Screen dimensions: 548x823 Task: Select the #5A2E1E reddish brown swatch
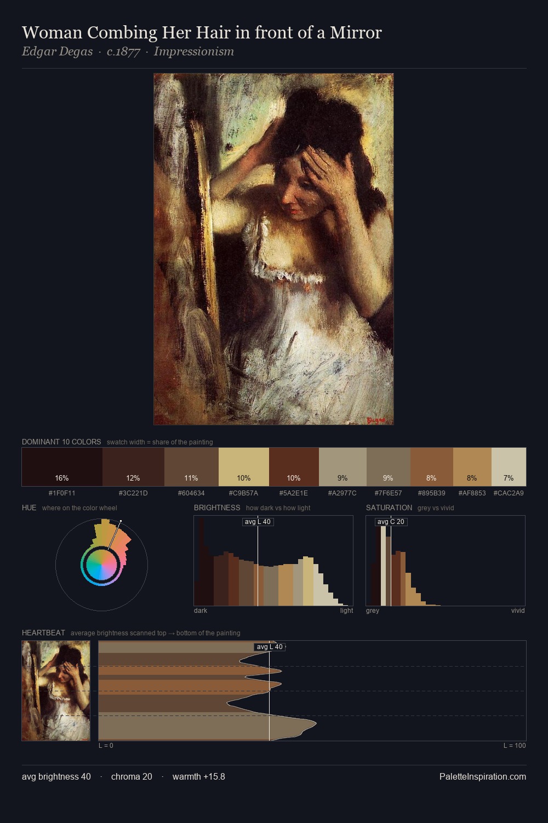[294, 467]
